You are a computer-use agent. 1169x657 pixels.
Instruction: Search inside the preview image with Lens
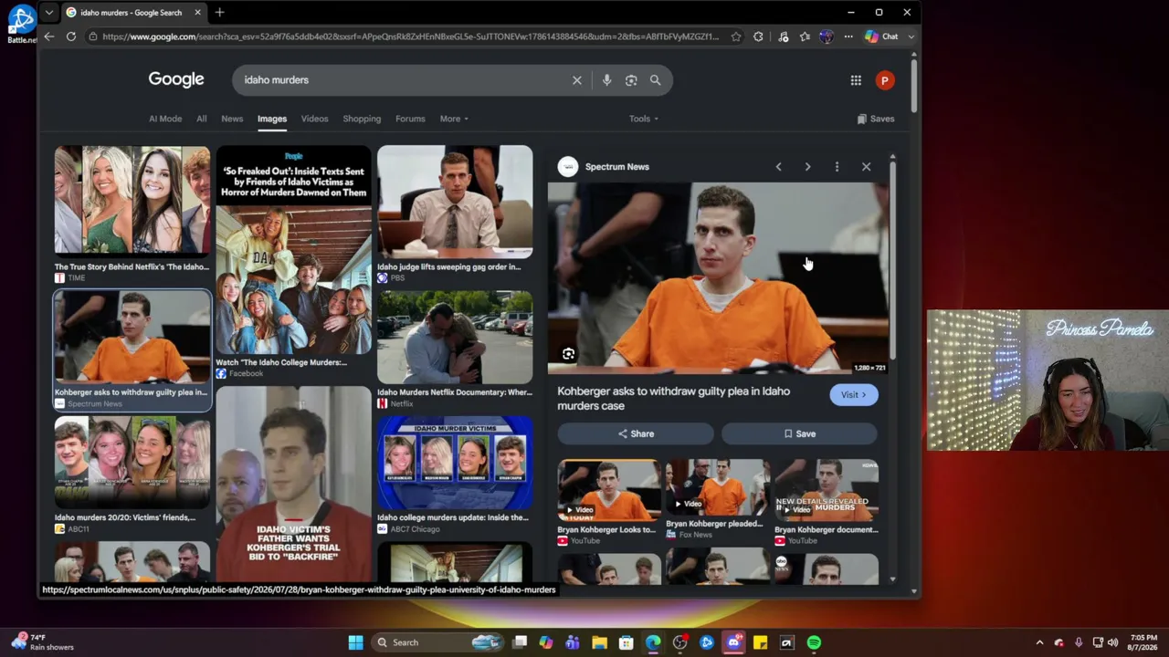568,354
